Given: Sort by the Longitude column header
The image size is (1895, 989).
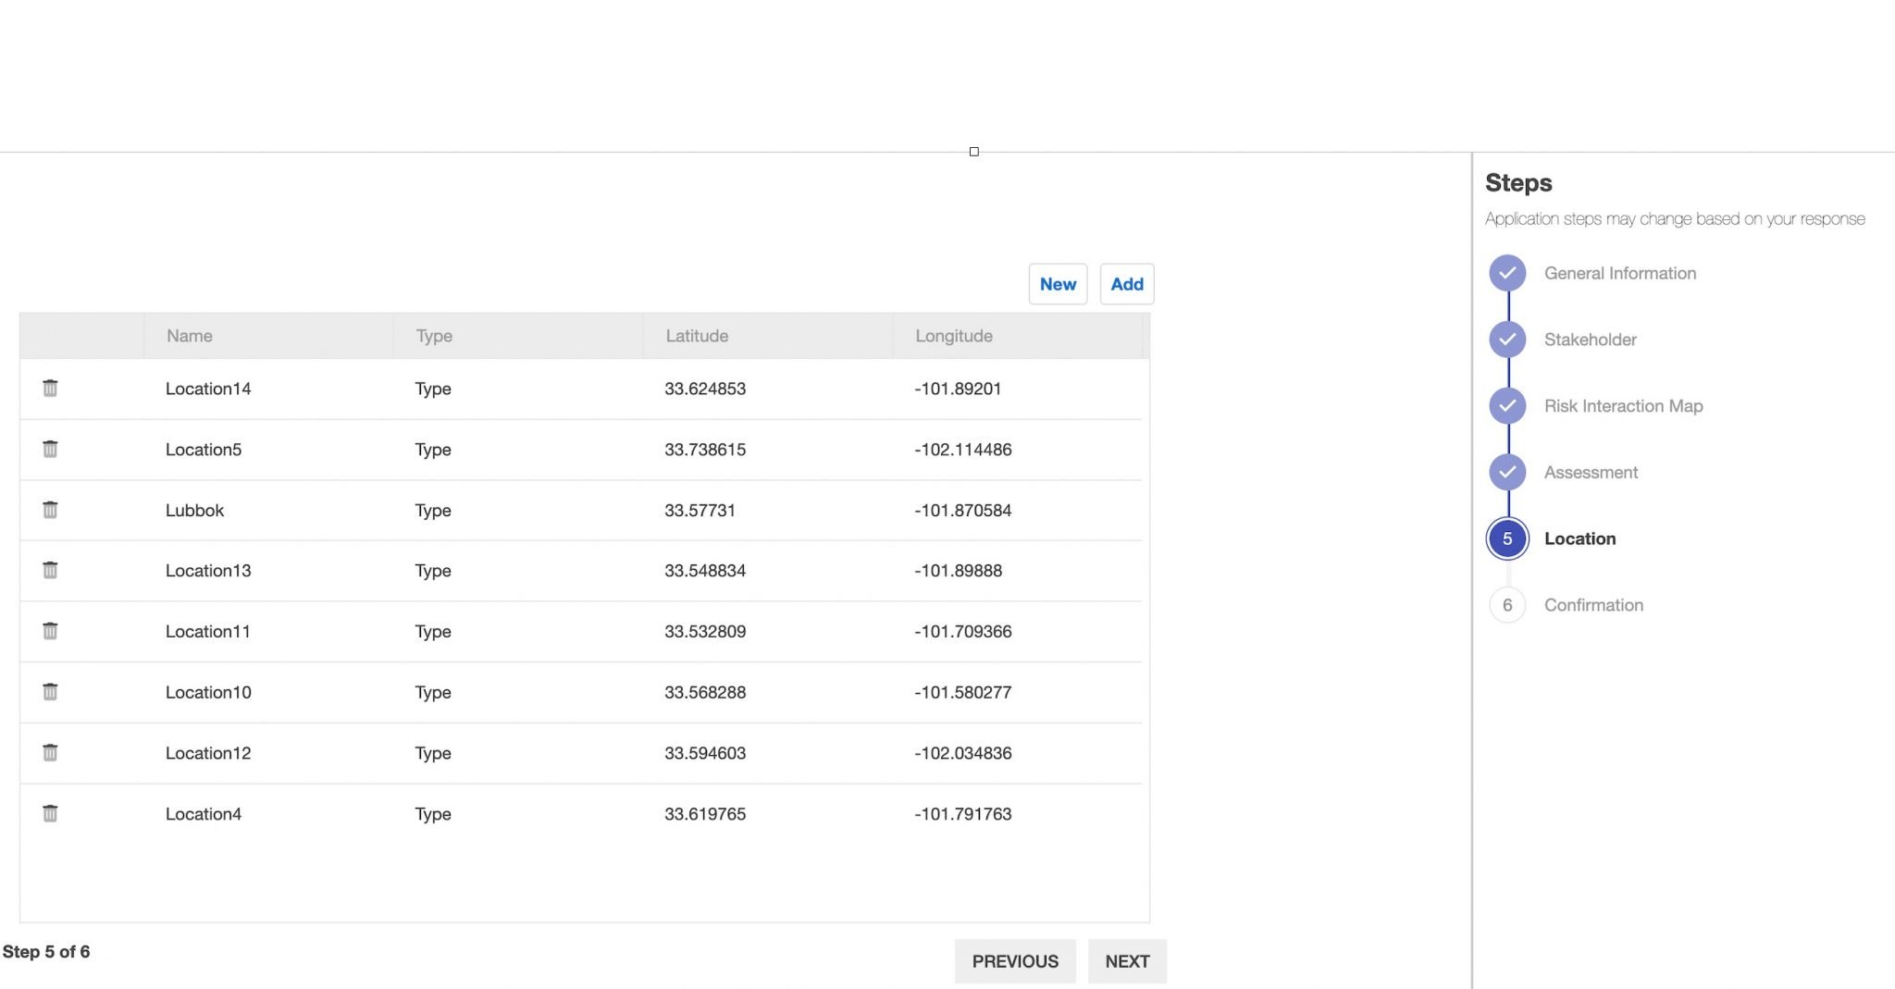Looking at the screenshot, I should point(1018,336).
